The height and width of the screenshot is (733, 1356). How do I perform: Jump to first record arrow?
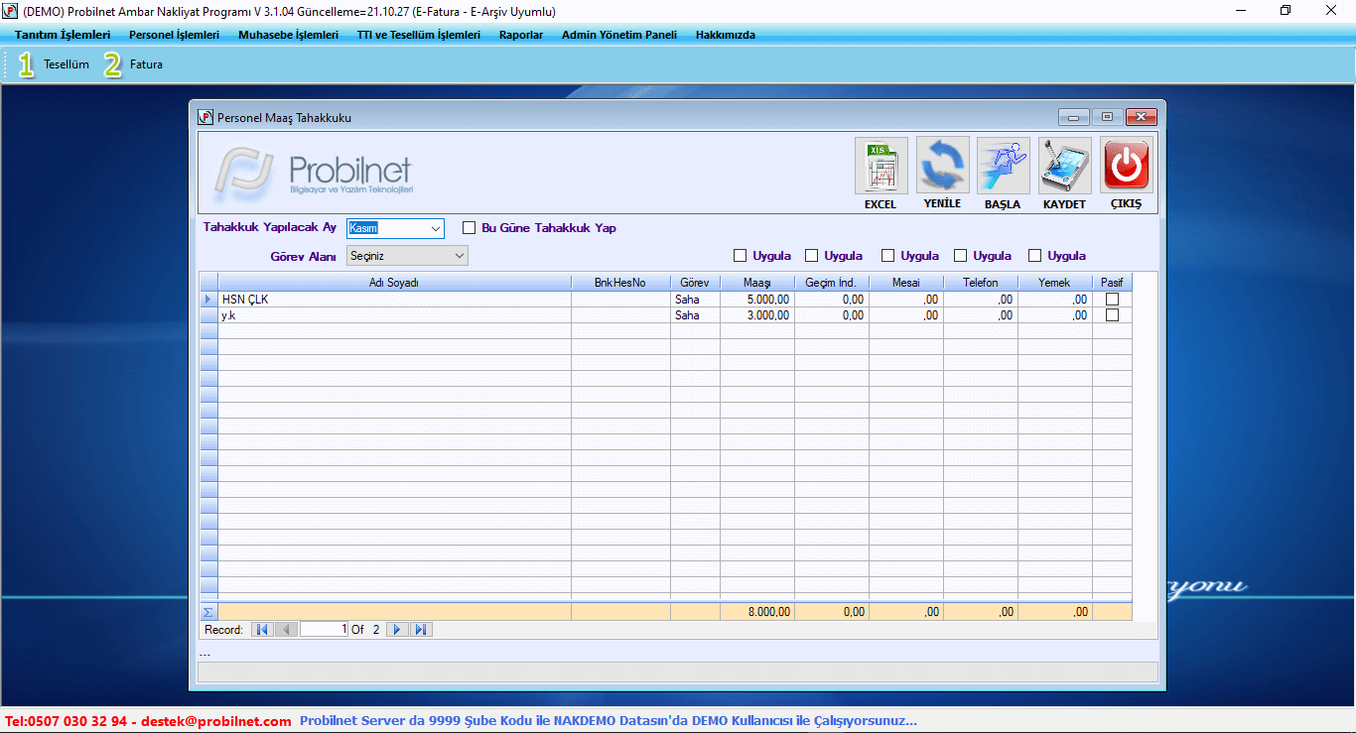click(x=262, y=630)
